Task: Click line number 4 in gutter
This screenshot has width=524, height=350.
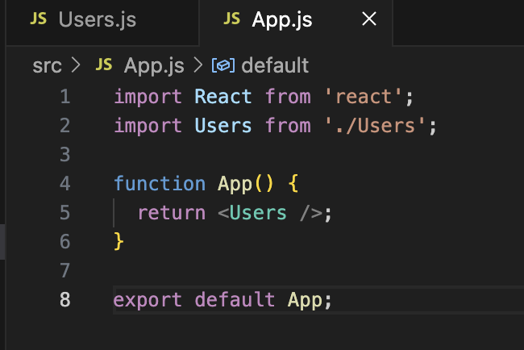Action: [64, 184]
